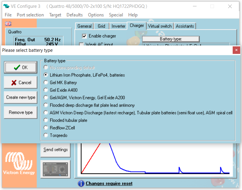Select Gel/AGM Victron Energy Gel Exide A200
The width and height of the screenshot is (242, 190).
pos(84,98)
